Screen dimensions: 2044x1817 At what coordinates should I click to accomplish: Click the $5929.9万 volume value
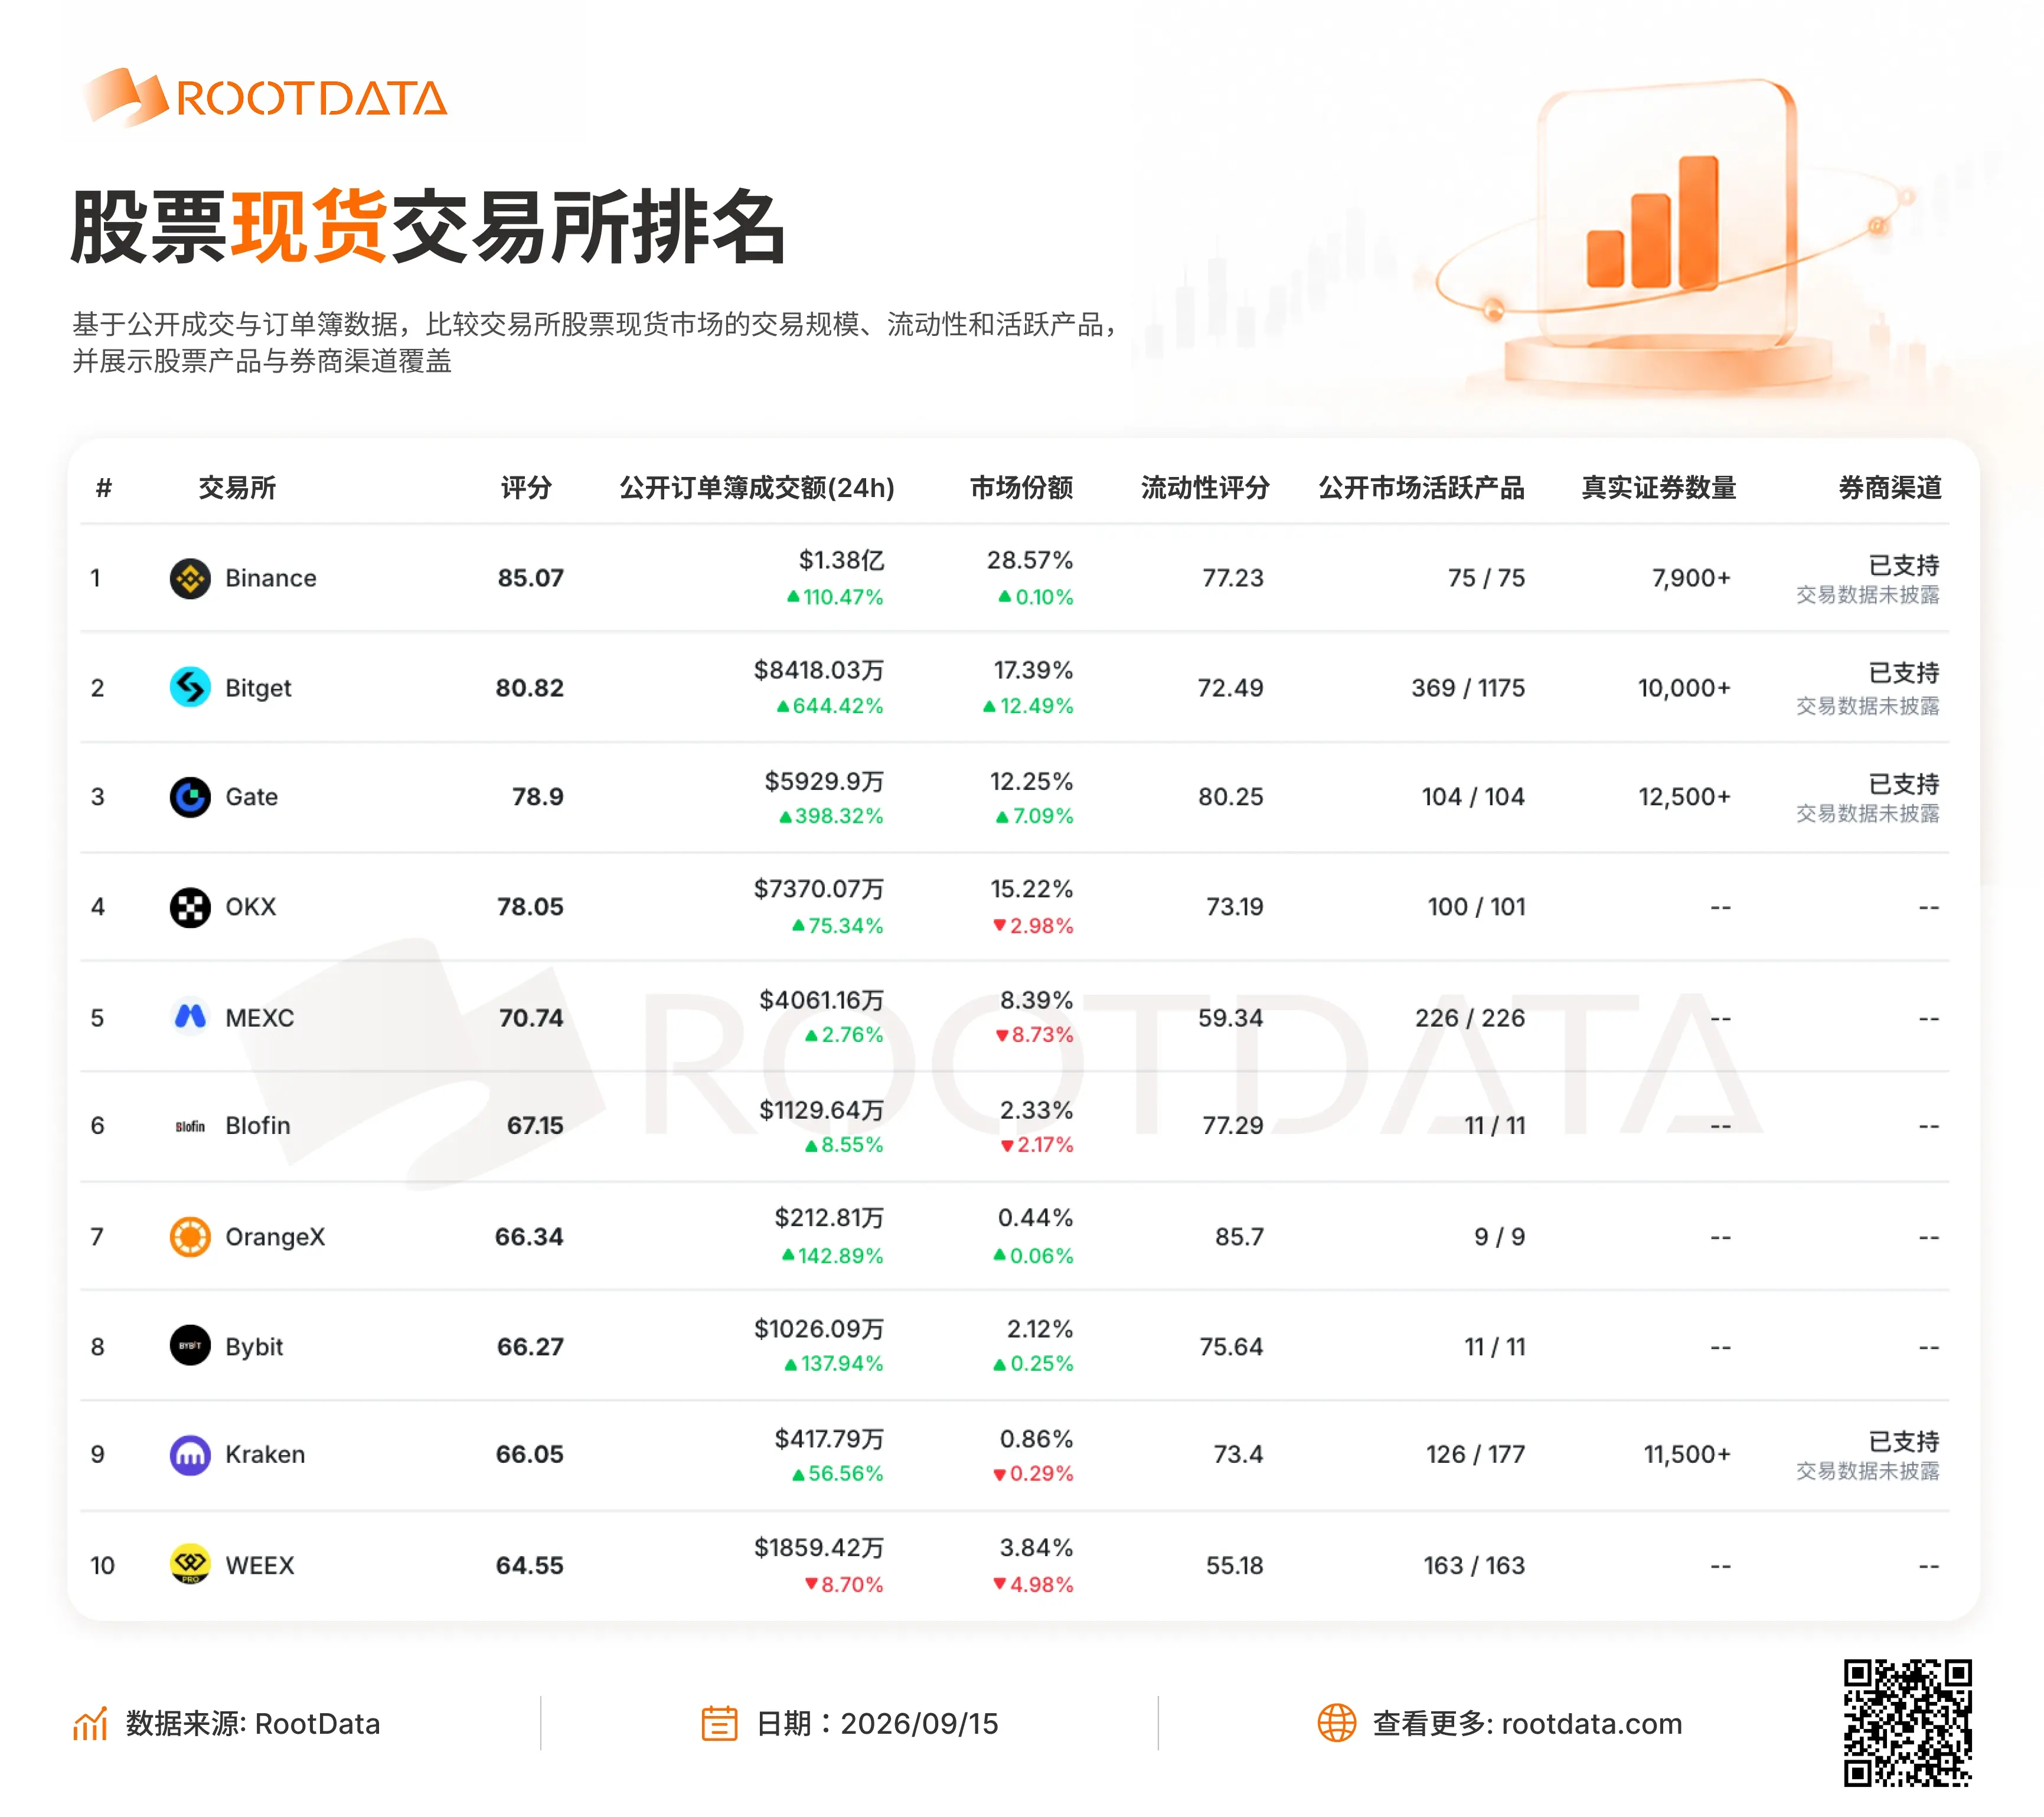pyautogui.click(x=824, y=781)
